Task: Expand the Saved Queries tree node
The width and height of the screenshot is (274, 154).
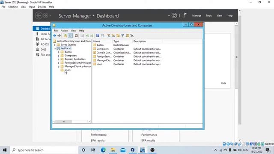Action: click(55, 45)
